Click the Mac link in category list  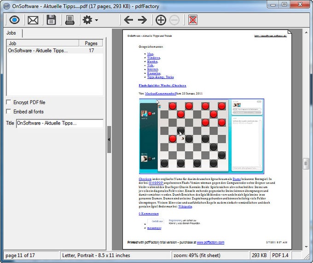tap(151, 54)
